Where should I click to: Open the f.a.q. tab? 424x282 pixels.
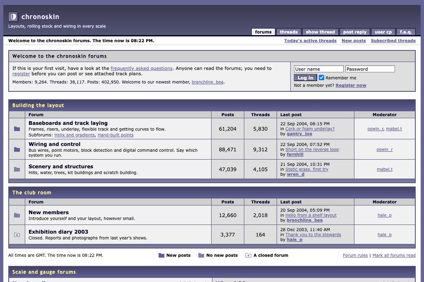coord(406,32)
